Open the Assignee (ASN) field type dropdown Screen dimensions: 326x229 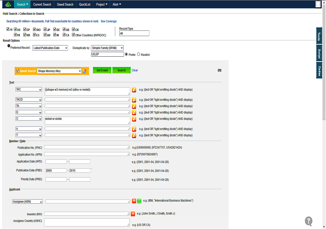(27, 202)
